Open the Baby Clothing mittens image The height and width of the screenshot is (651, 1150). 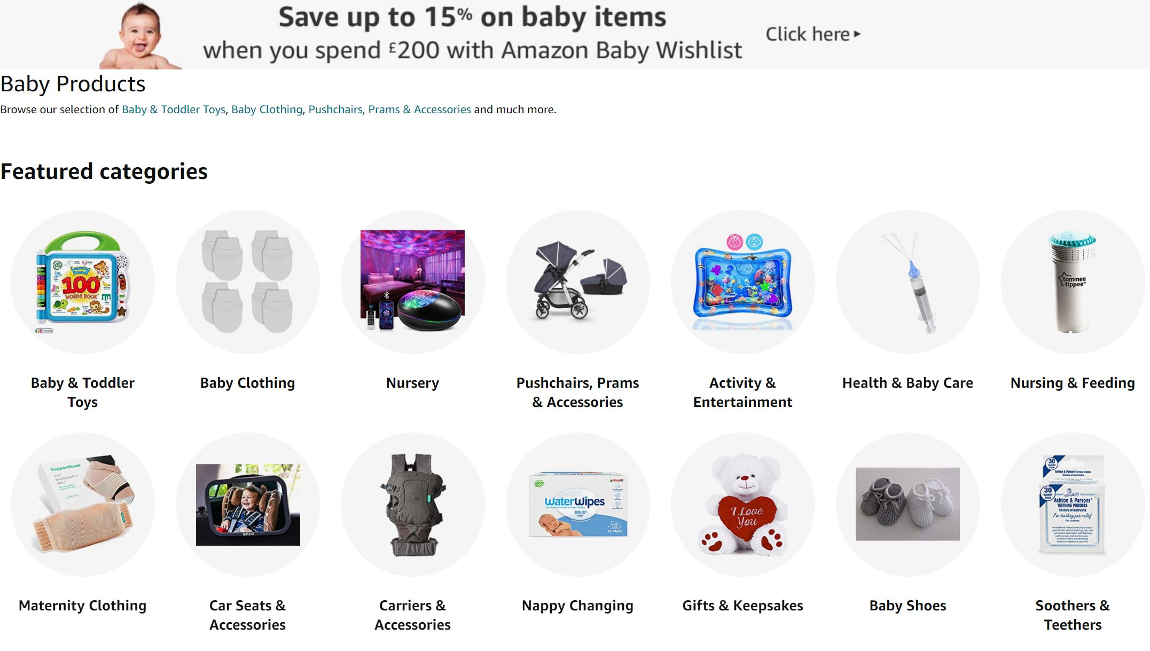tap(247, 282)
